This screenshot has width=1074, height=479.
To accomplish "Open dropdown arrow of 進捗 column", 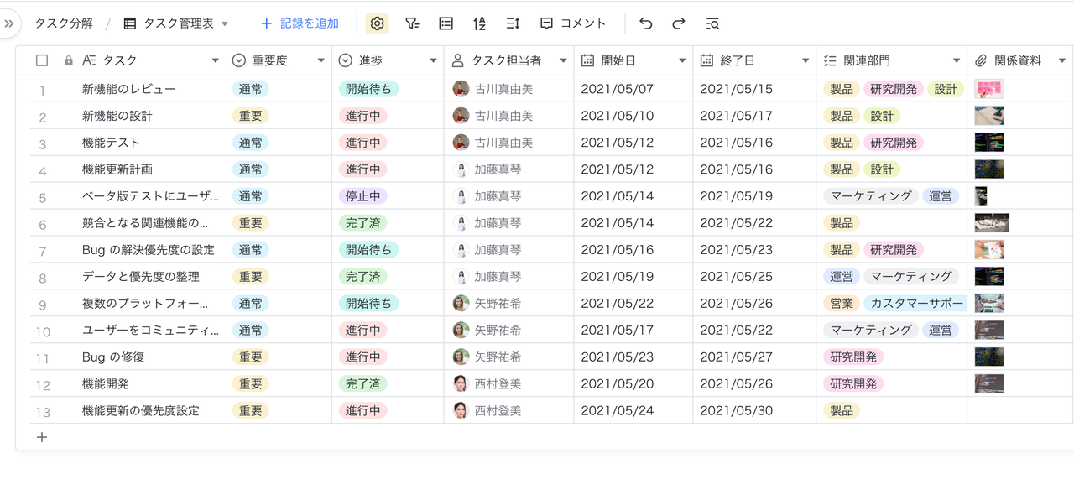I will point(433,60).
